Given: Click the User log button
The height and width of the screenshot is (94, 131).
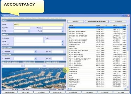Looking at the screenshot, I should click(75, 21).
